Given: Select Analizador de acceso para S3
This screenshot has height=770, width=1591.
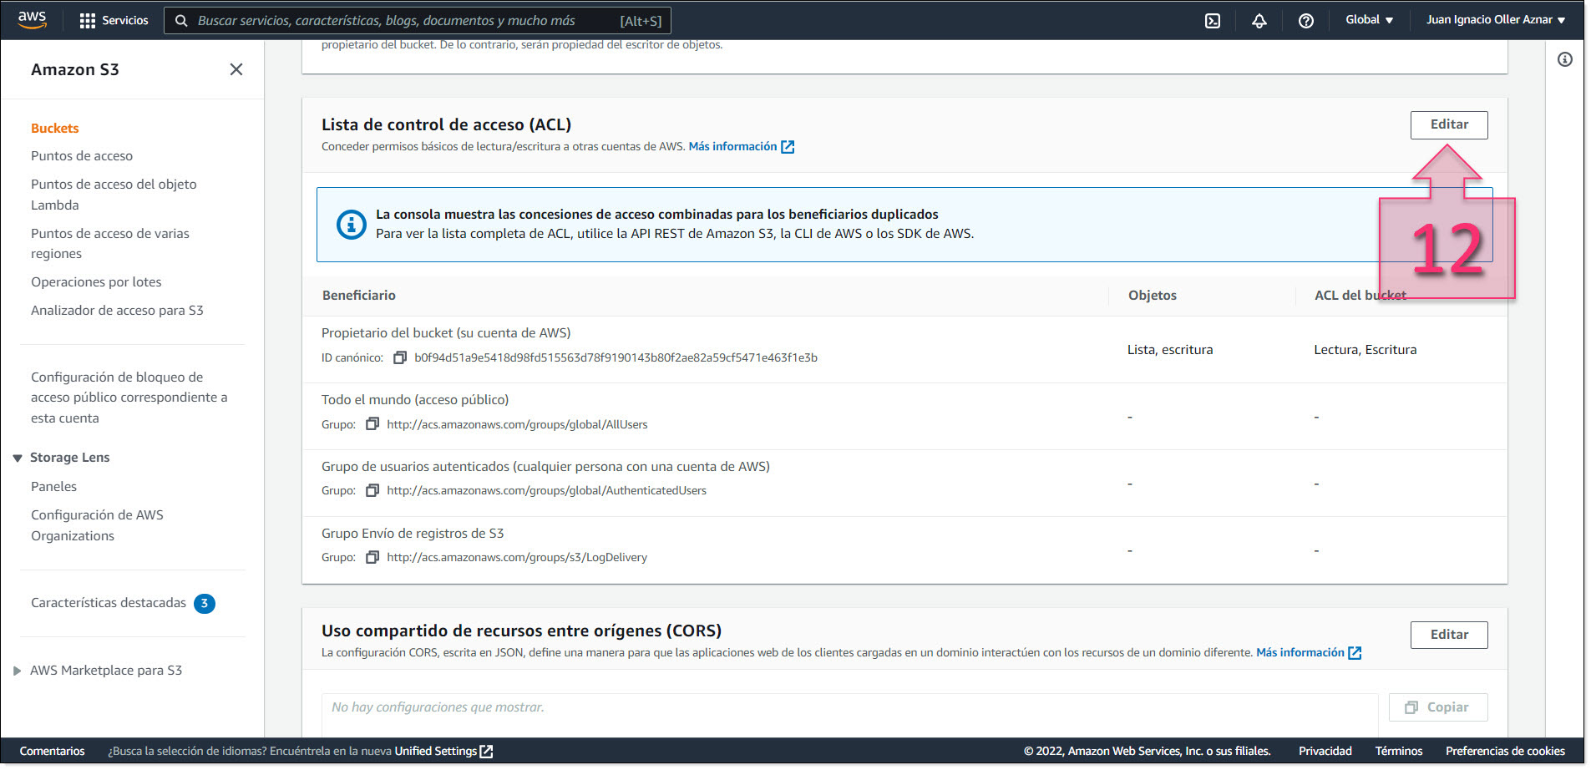Looking at the screenshot, I should click(117, 310).
